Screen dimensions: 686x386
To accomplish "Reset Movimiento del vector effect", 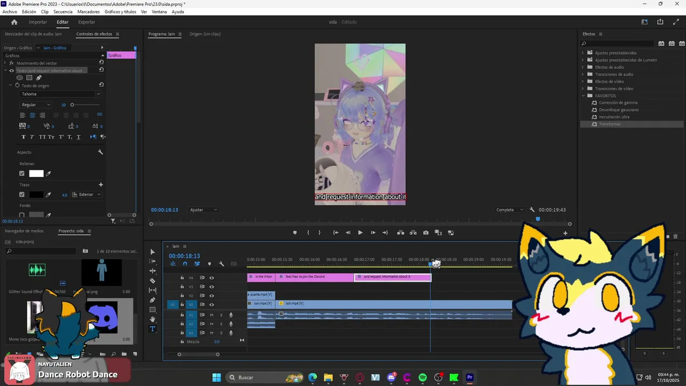I will tap(101, 62).
